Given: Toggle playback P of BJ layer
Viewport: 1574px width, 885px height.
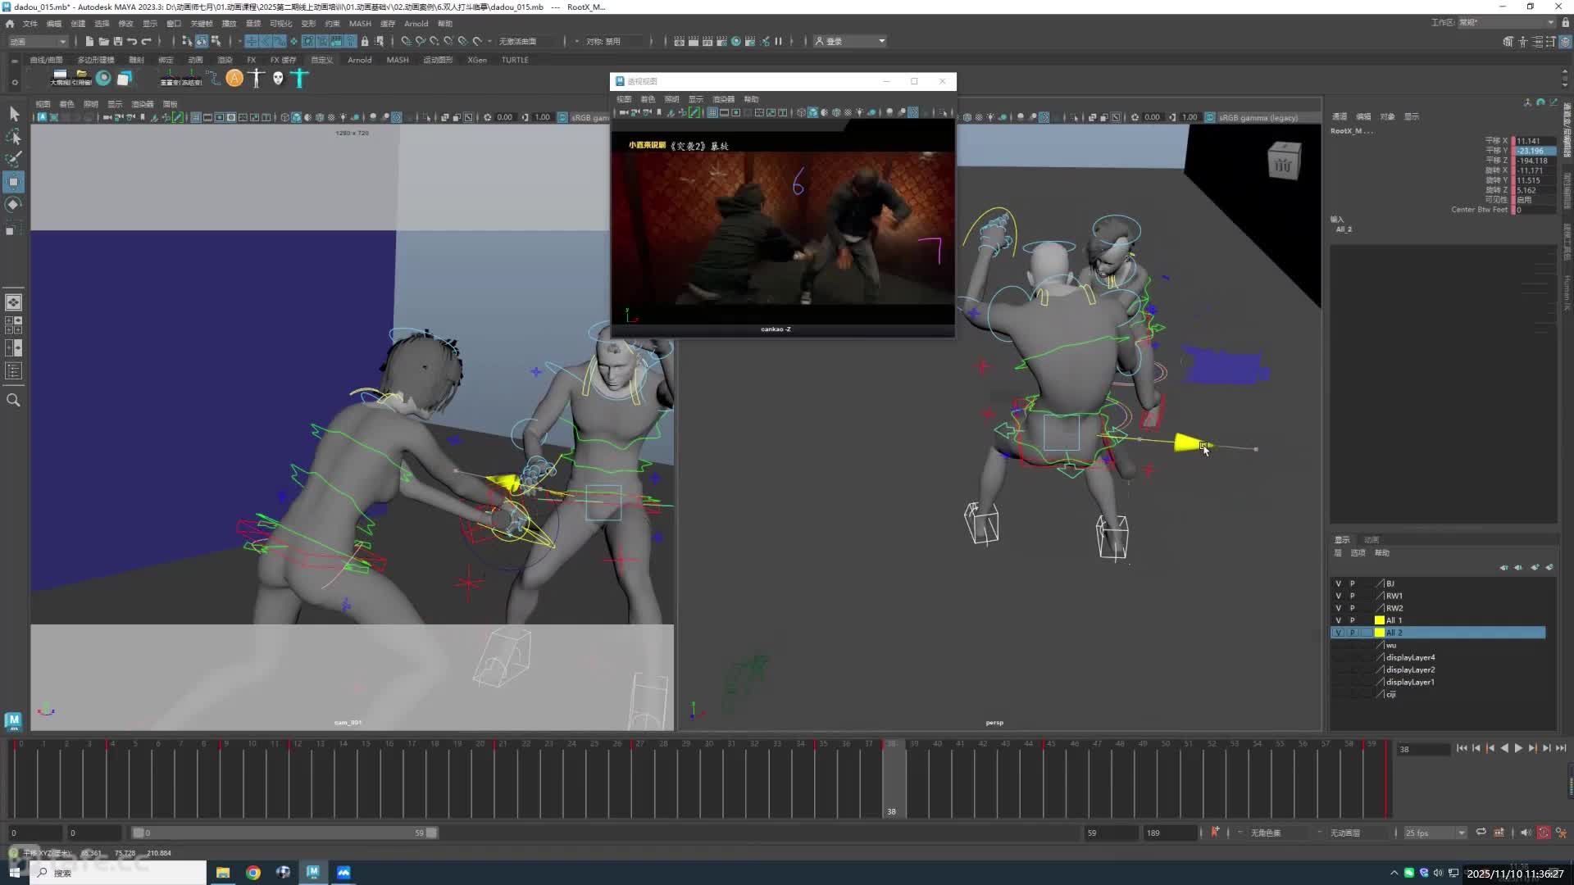Looking at the screenshot, I should [x=1353, y=583].
